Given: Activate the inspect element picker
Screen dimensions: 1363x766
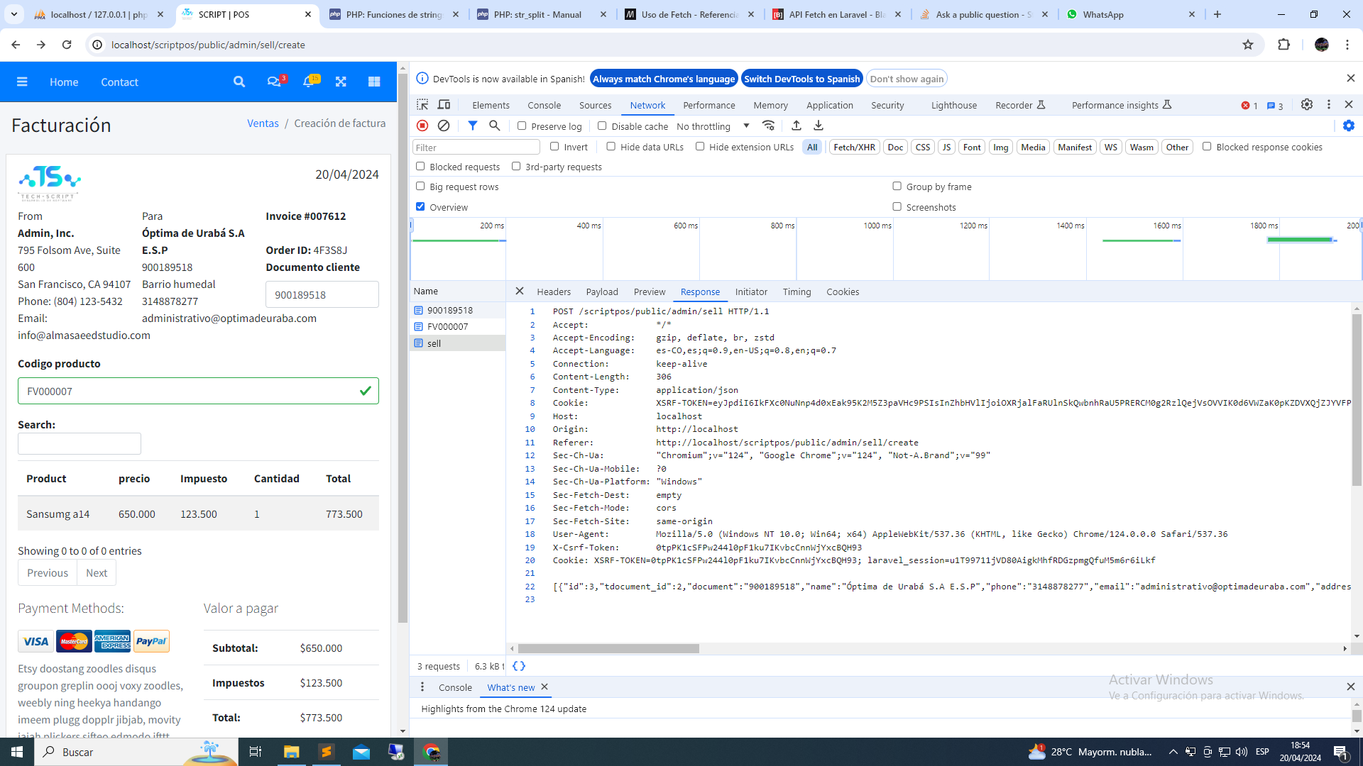Looking at the screenshot, I should [422, 104].
